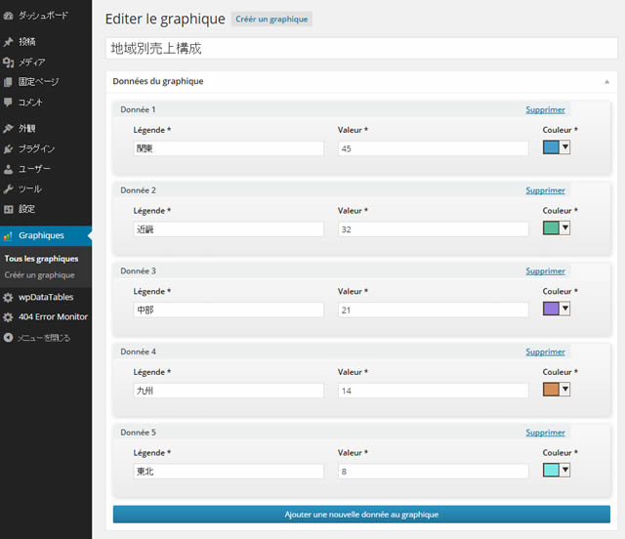The width and height of the screenshot is (625, 539).
Task: Click the 404 Error Monitor gear icon
Action: pyautogui.click(x=8, y=317)
